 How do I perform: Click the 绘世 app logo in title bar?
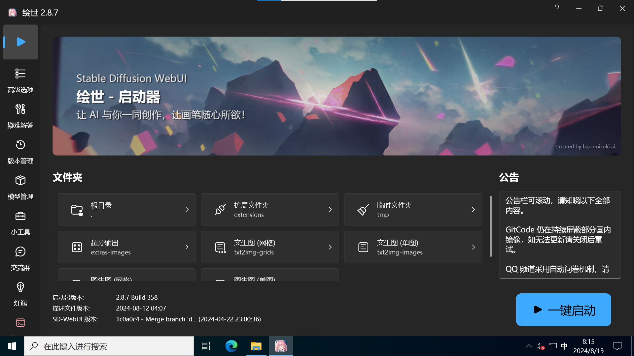[13, 13]
